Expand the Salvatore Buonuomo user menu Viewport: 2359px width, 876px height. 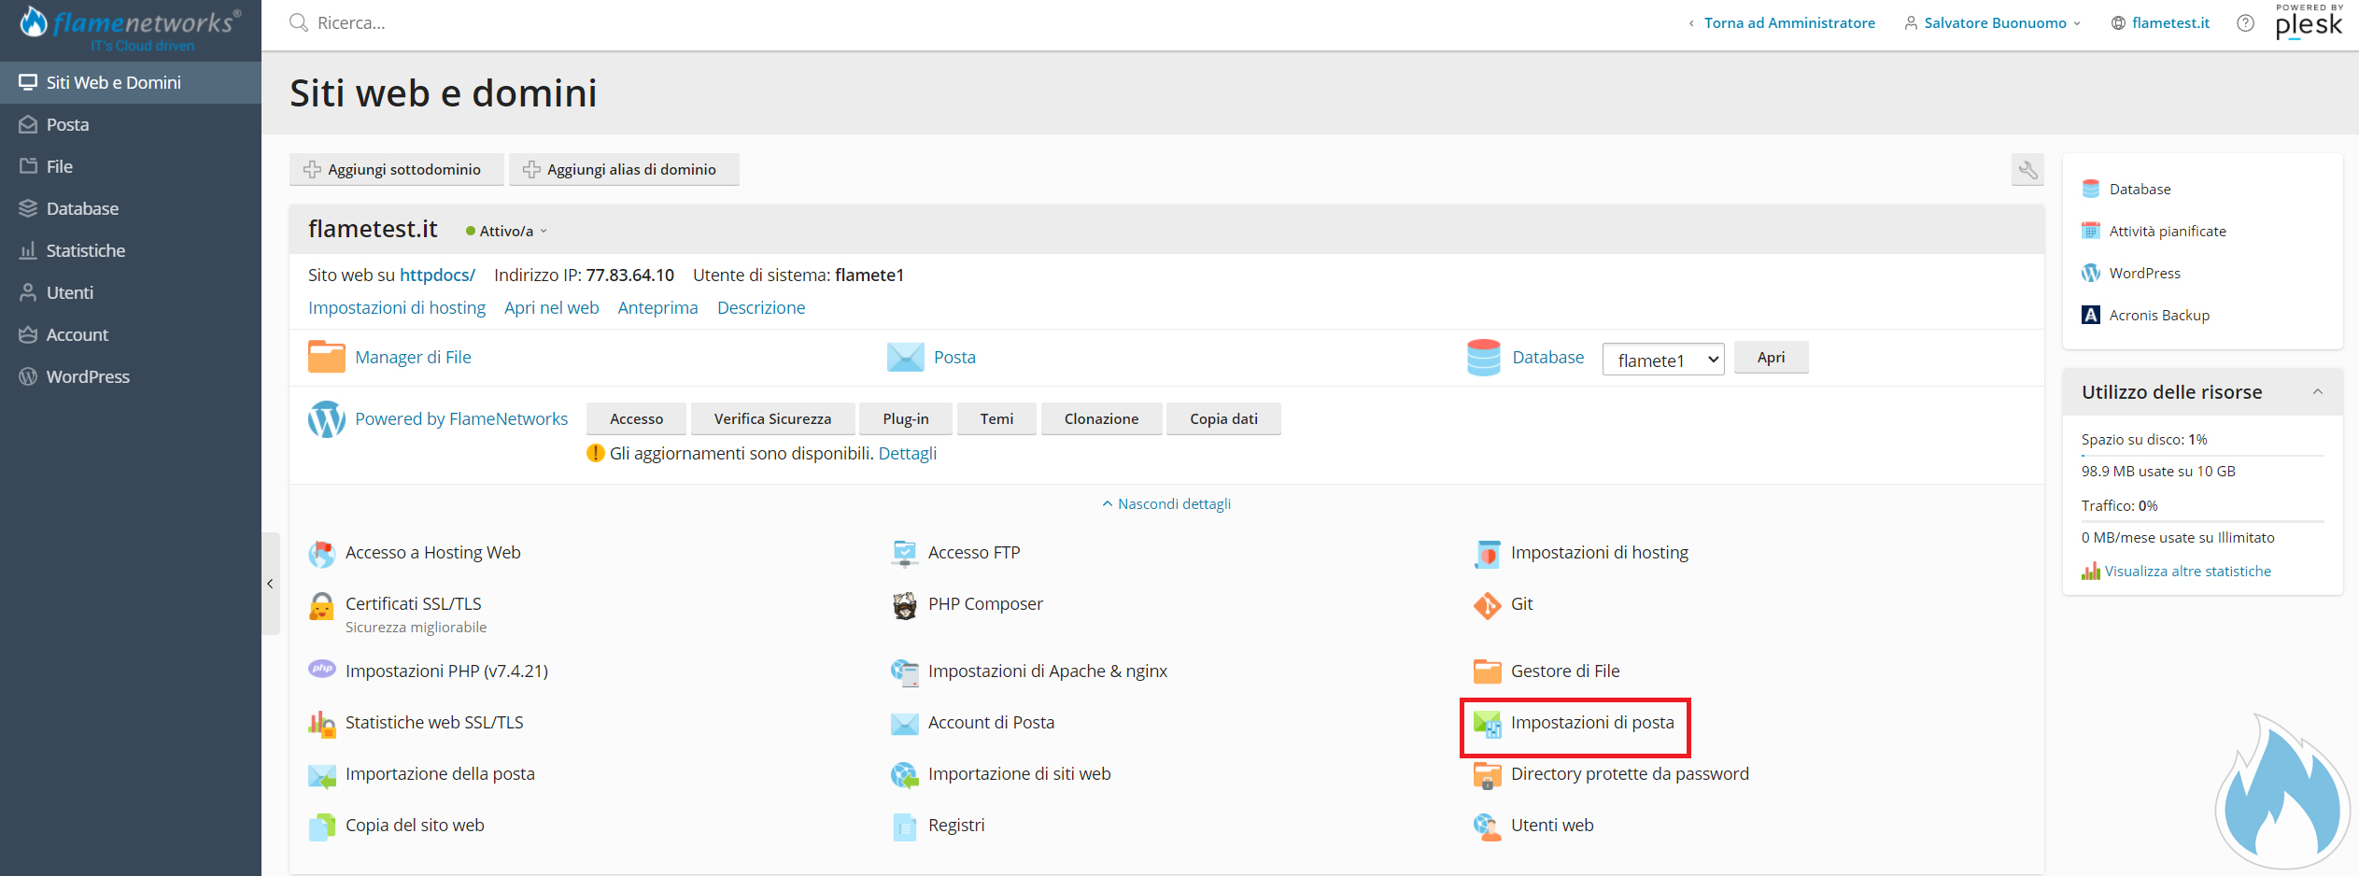click(1993, 23)
